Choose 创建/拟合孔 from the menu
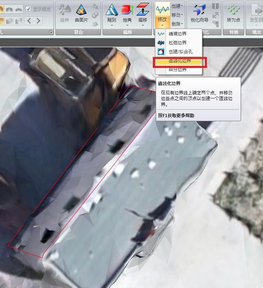Screen dimensions: 263x288 (x=178, y=52)
